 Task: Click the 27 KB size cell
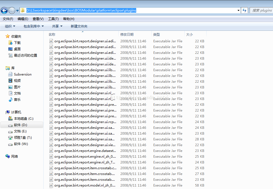(199, 174)
